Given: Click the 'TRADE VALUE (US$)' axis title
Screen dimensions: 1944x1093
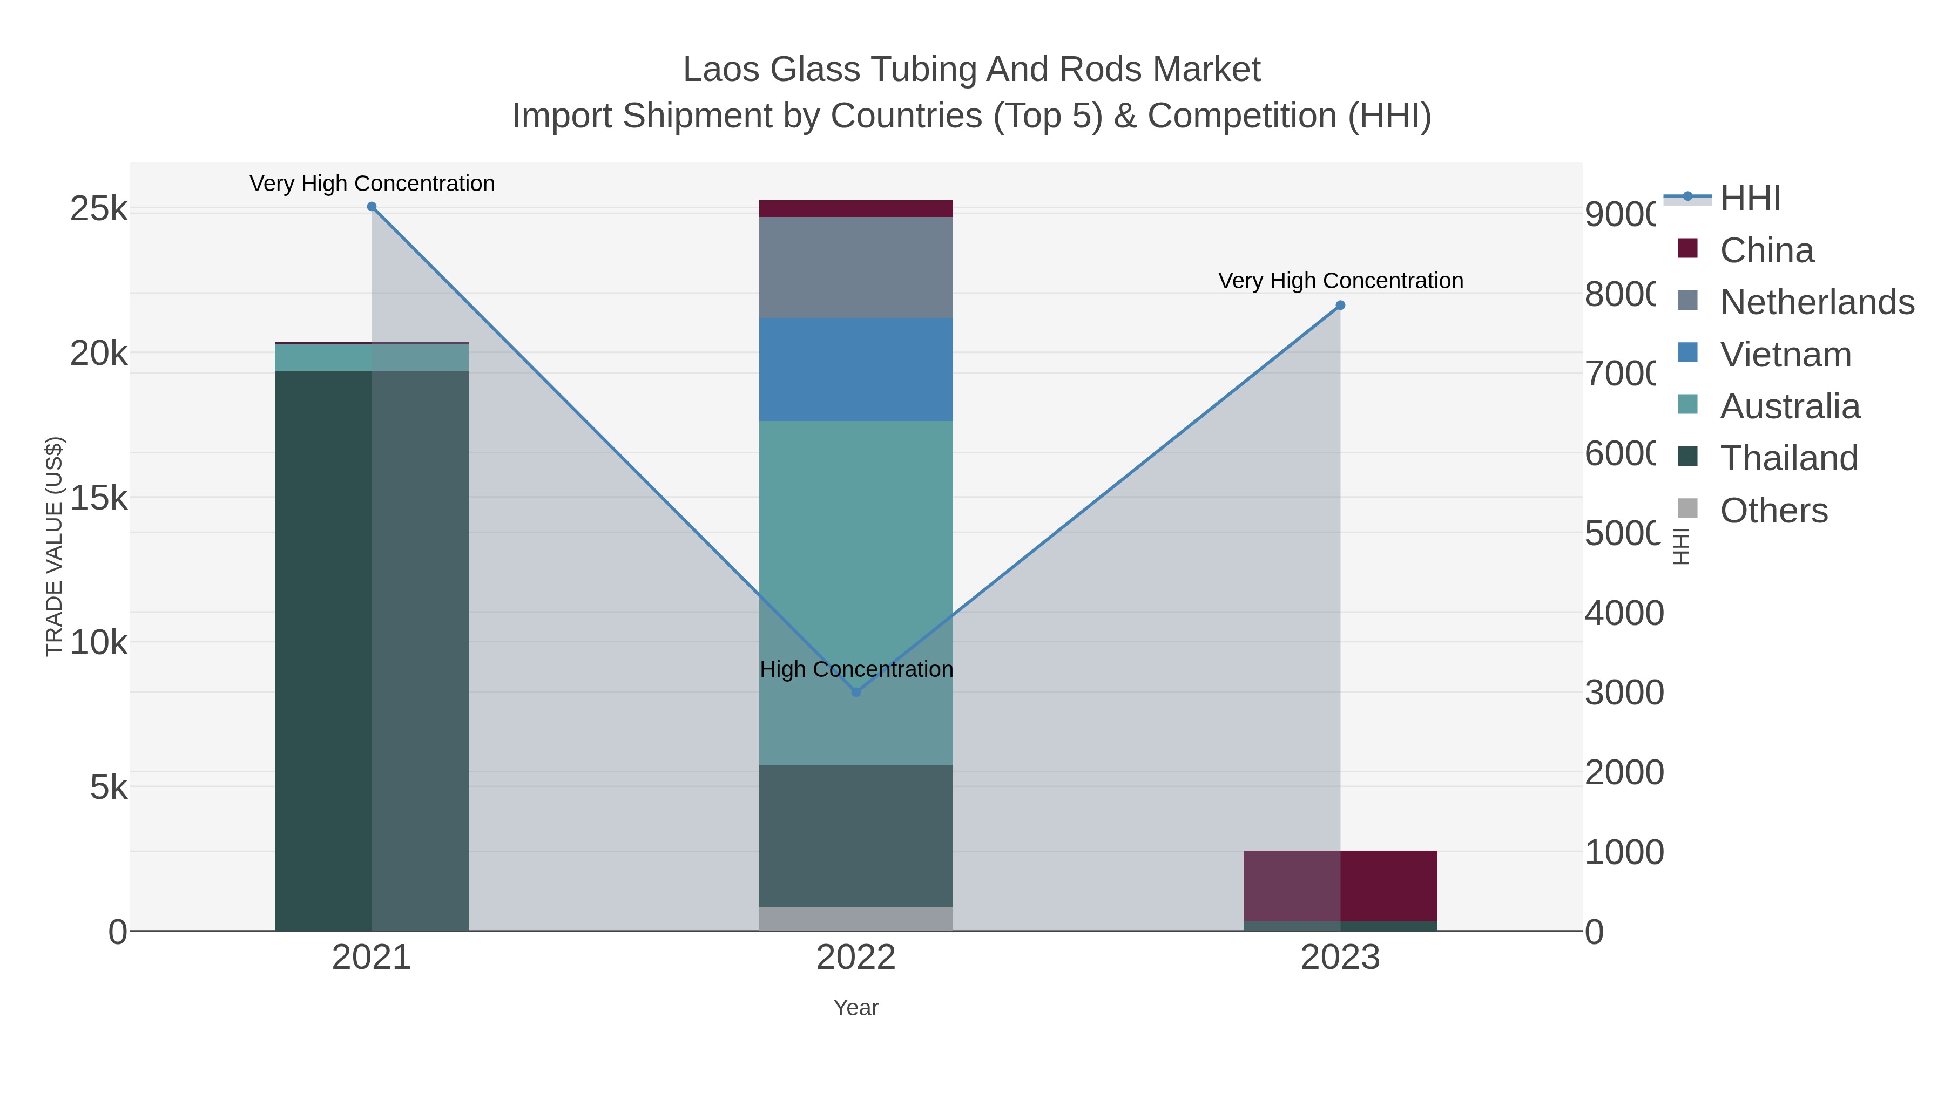Looking at the screenshot, I should pos(55,546).
